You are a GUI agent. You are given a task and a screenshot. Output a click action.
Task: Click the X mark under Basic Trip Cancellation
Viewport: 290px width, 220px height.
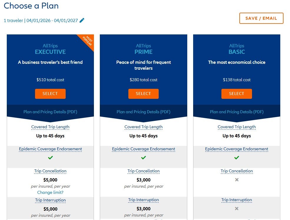(x=236, y=179)
